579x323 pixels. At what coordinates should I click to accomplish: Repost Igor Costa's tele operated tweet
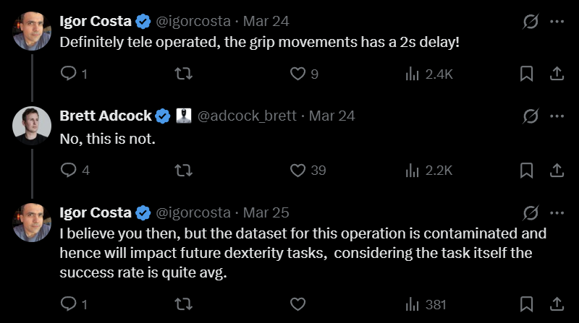click(184, 74)
